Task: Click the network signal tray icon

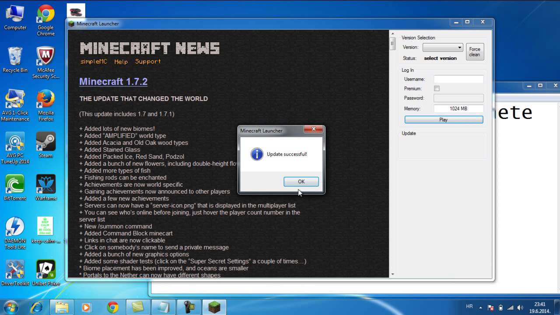Action: point(510,307)
